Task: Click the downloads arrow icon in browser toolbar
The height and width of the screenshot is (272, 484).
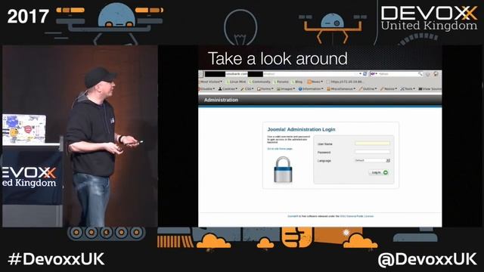Action: [428, 74]
